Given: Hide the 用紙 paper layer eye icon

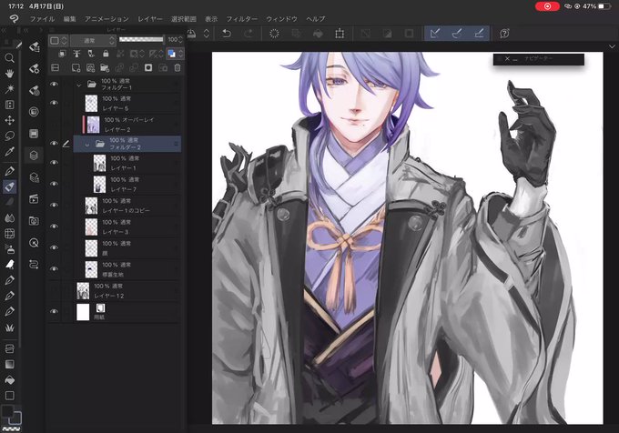Looking at the screenshot, I should tap(54, 311).
